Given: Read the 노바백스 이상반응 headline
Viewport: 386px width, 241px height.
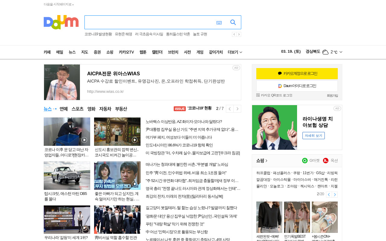Looking at the screenshot, I should [184, 122].
